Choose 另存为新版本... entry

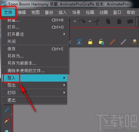35,63
